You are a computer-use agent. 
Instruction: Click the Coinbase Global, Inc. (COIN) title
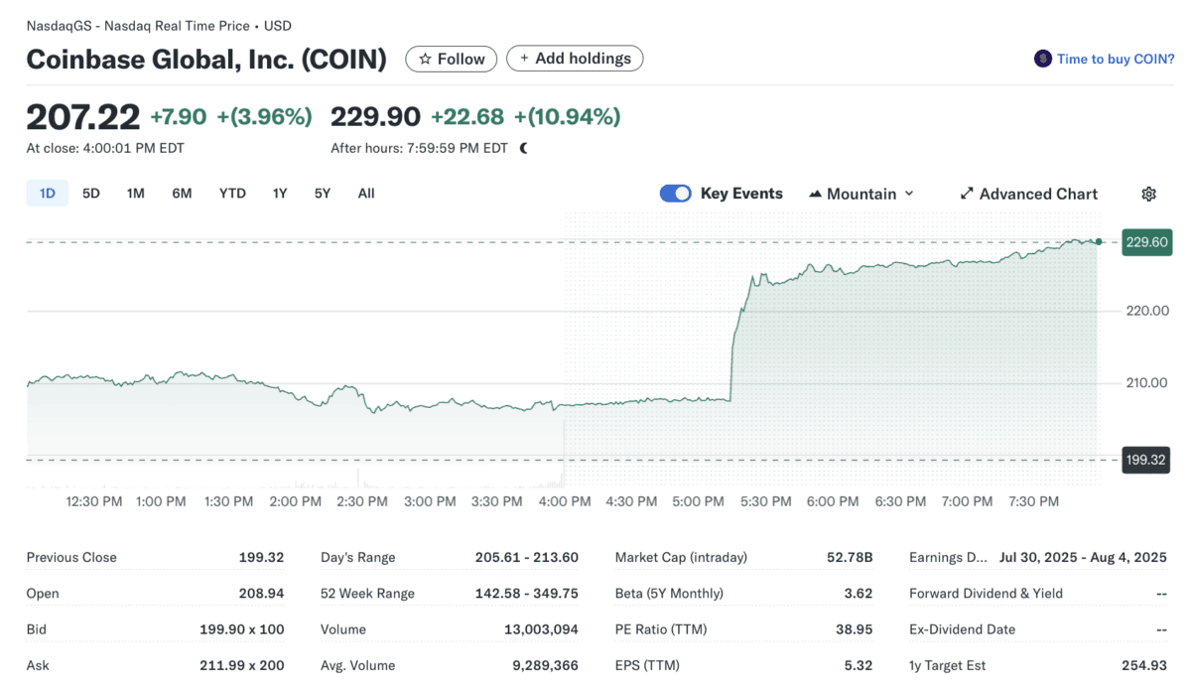point(206,59)
